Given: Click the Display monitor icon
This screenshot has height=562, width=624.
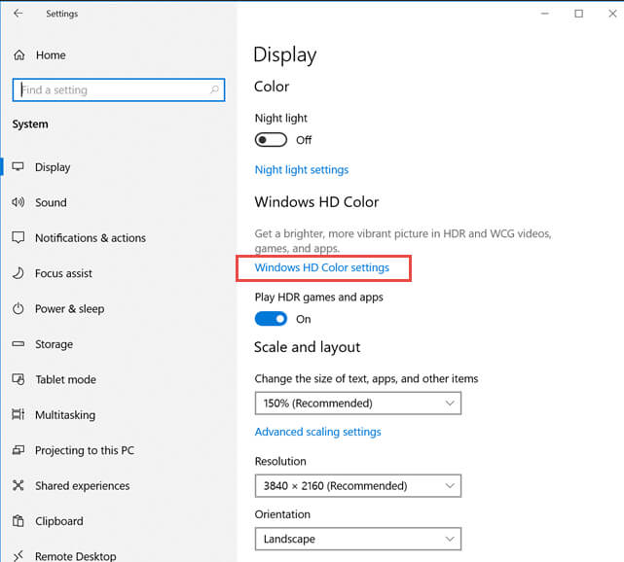Looking at the screenshot, I should coord(18,167).
